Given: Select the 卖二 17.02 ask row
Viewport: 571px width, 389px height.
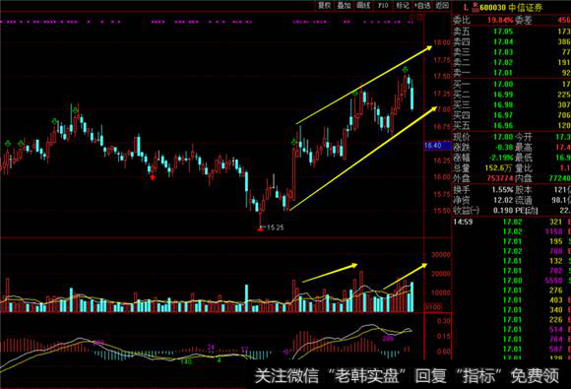Looking at the screenshot, I should pos(511,62).
